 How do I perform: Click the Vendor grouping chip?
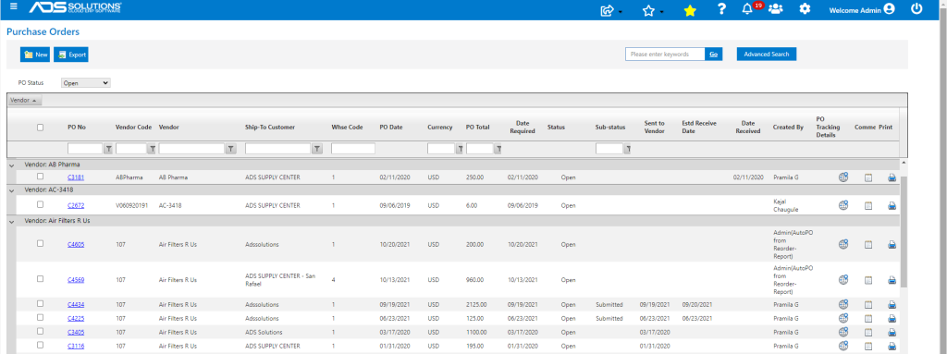tap(25, 100)
